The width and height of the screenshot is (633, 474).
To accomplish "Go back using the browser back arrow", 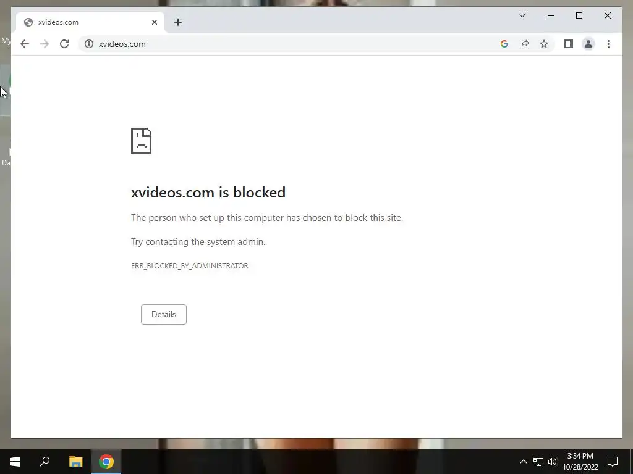I will 25,44.
